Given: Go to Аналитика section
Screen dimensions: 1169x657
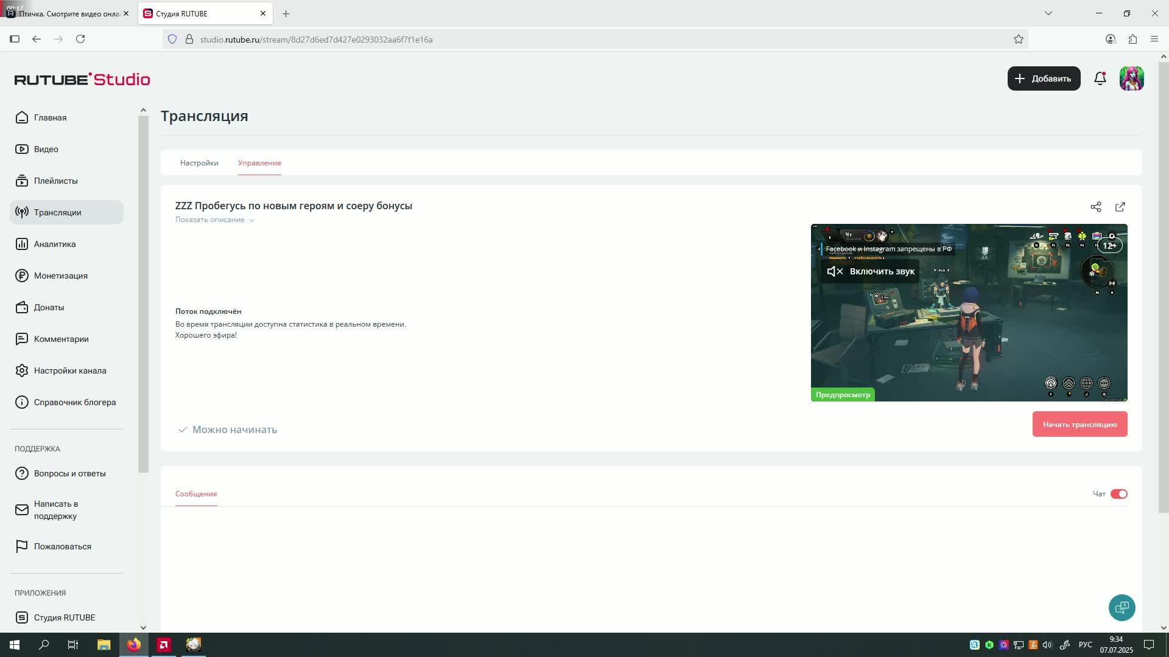Looking at the screenshot, I should 54,244.
